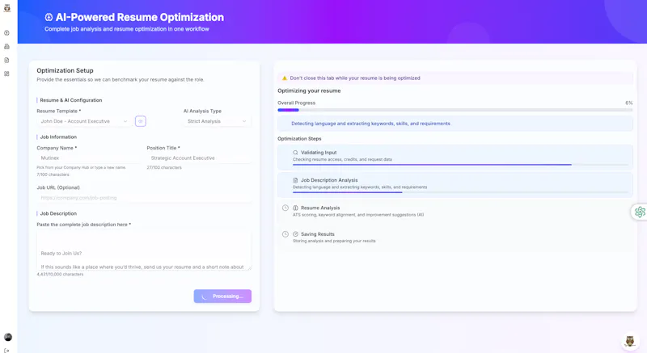This screenshot has width=647, height=353.
Task: Click the 'Resume Analysis' step title
Action: 320,208
